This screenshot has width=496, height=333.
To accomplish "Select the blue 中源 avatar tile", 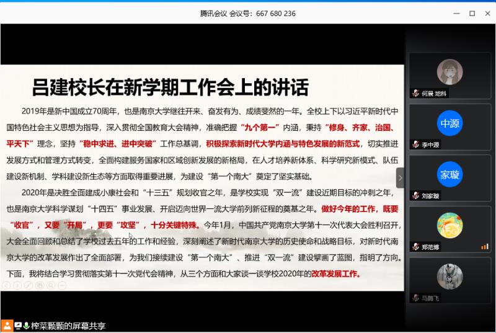I will [449, 123].
